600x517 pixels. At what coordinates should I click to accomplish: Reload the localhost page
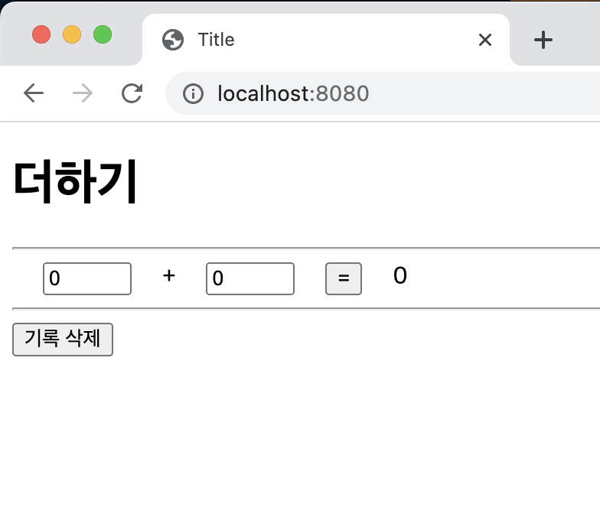(x=132, y=93)
